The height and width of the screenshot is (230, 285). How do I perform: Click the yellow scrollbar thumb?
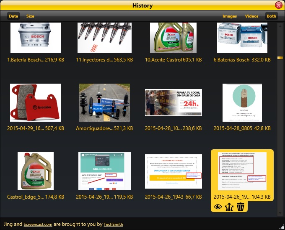tap(280, 58)
